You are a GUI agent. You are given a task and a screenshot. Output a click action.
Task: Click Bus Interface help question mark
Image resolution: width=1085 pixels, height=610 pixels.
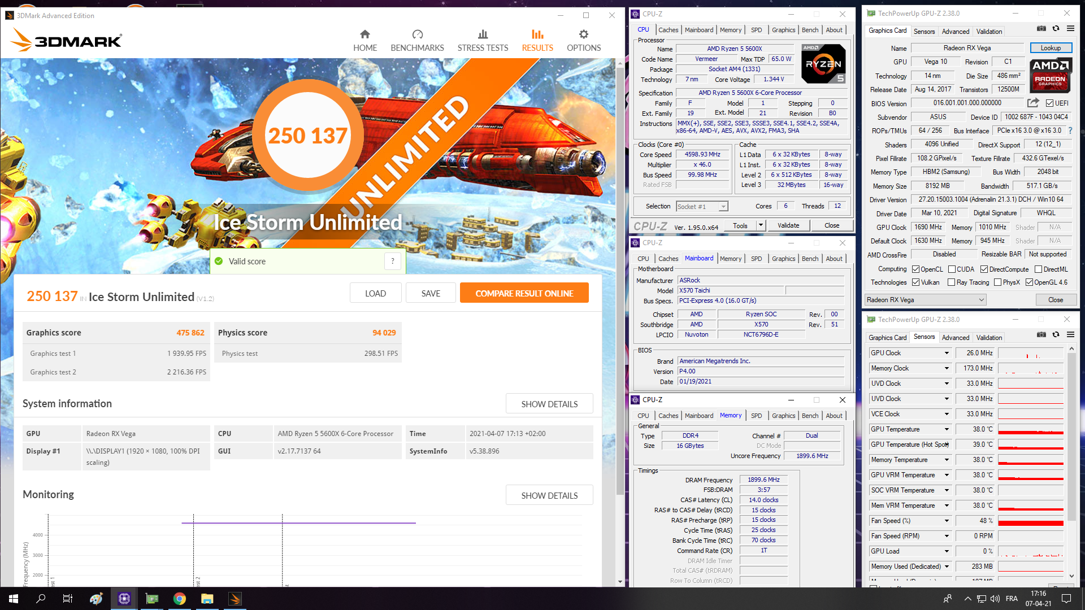[1070, 130]
